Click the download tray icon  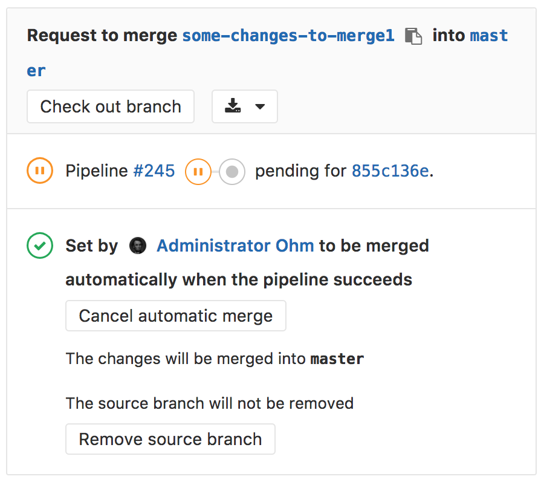[x=233, y=106]
